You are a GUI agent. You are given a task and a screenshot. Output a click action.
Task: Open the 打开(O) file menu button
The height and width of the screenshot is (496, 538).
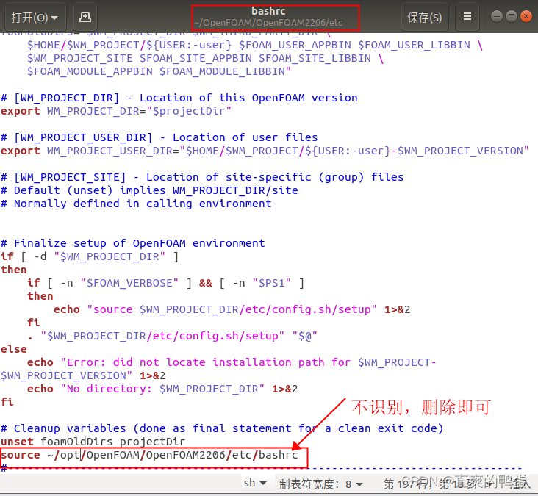[x=35, y=17]
